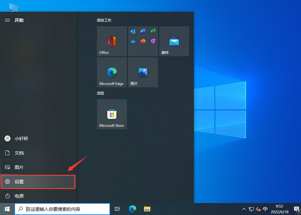Click the 高效工作 group header

pyautogui.click(x=104, y=20)
